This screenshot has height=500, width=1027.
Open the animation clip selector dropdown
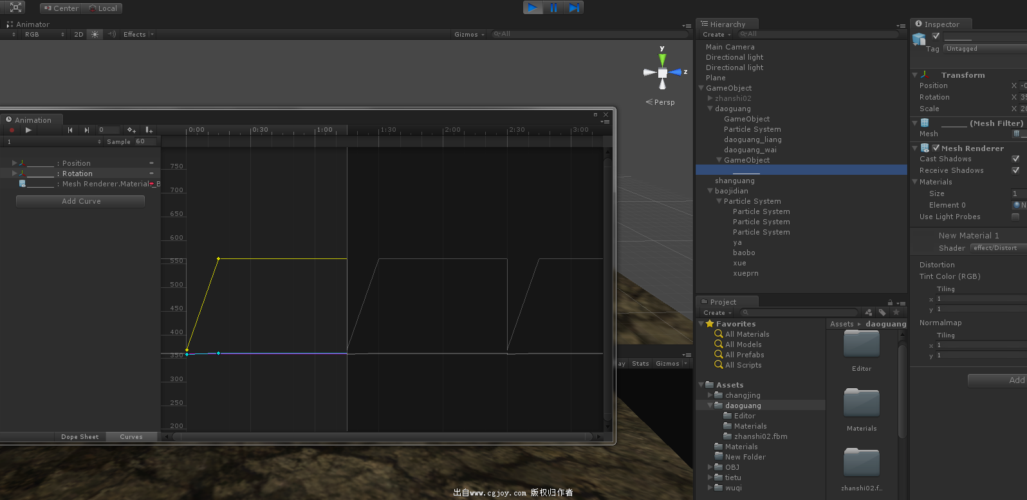[x=53, y=141]
